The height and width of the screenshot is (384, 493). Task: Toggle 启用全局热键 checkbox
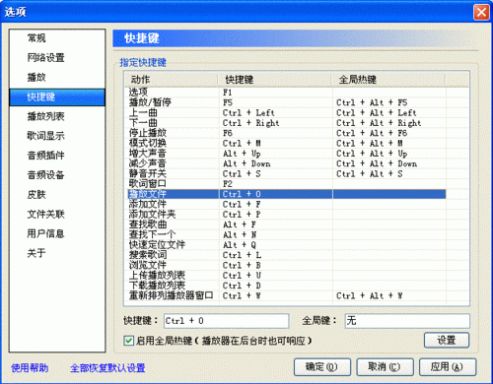point(128,341)
